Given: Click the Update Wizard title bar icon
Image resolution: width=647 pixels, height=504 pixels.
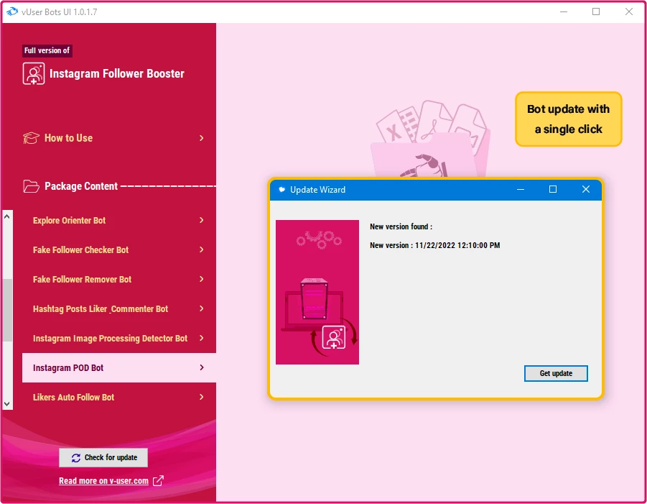Looking at the screenshot, I should click(x=281, y=190).
